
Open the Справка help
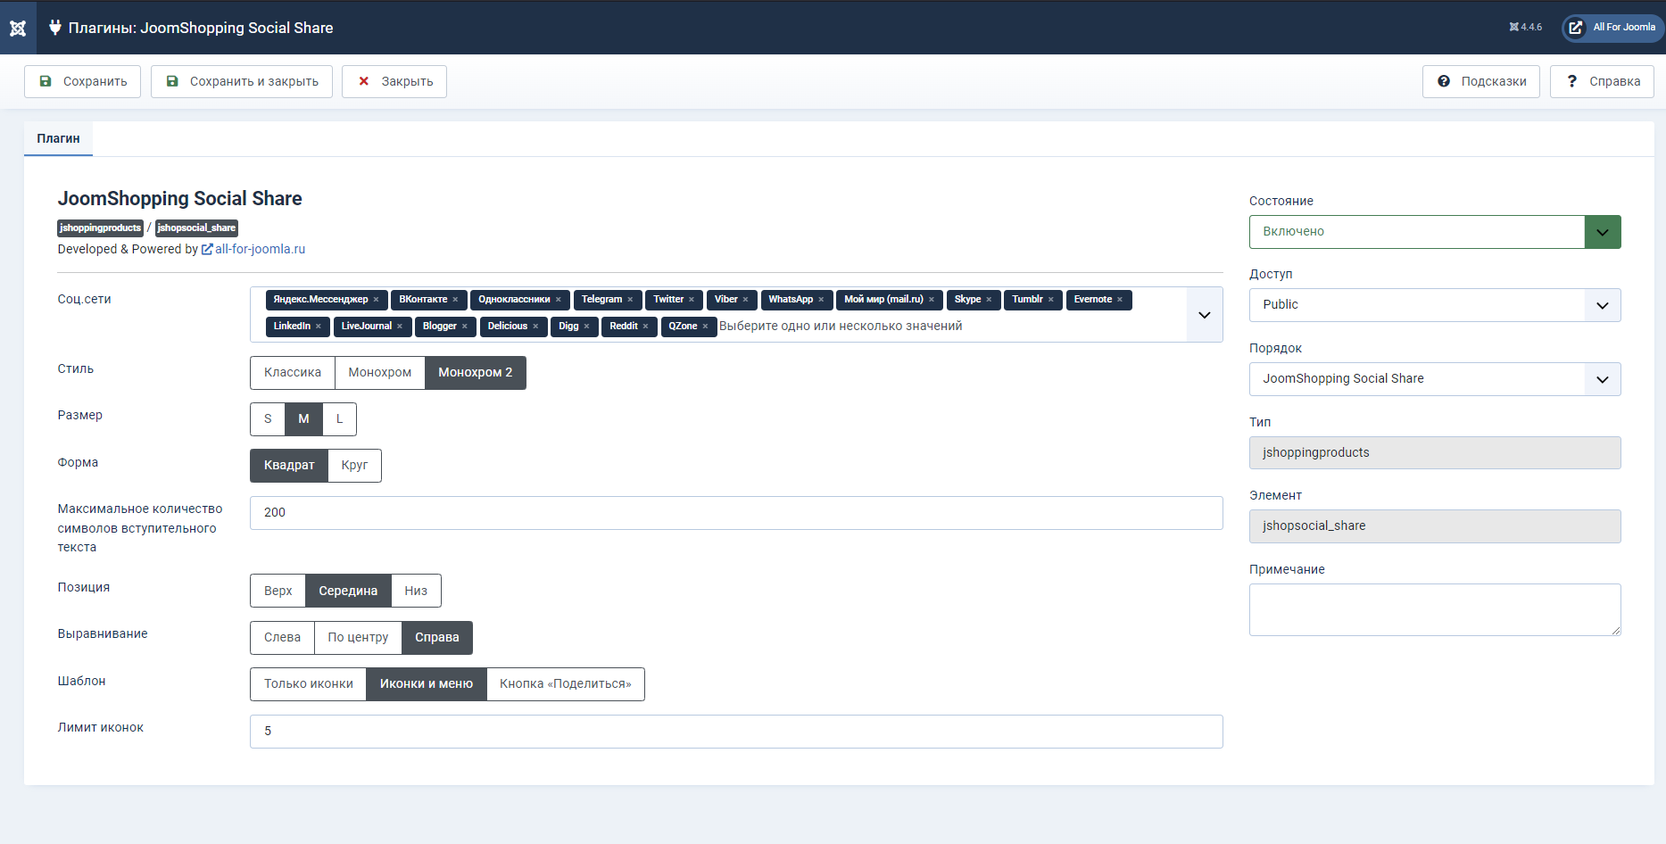pos(1602,81)
